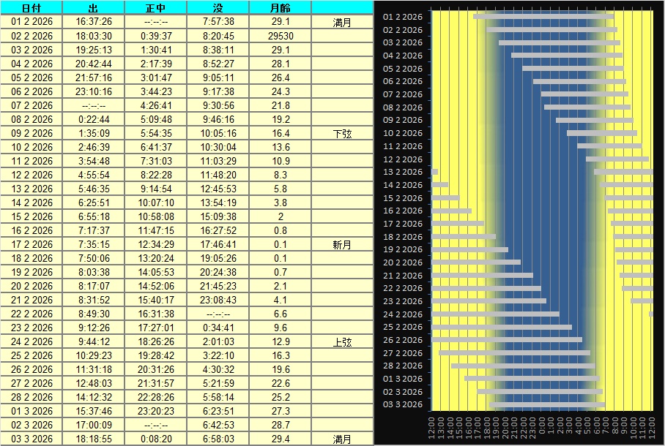Click the 月齢 column header

281,8
